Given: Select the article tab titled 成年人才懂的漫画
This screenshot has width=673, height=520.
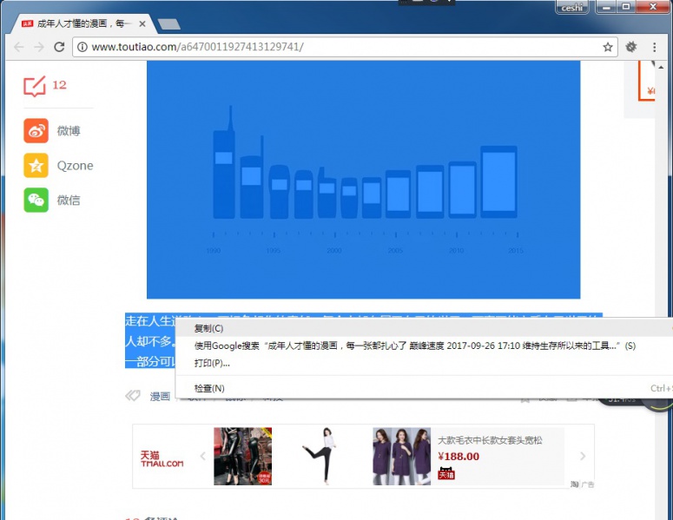Looking at the screenshot, I should tap(84, 23).
